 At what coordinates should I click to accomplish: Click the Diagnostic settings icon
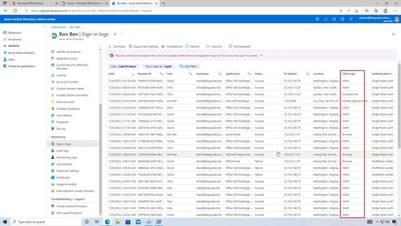click(x=53, y=171)
